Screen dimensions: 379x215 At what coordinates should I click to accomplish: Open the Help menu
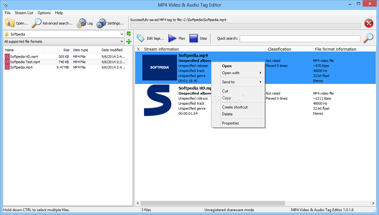point(59,13)
